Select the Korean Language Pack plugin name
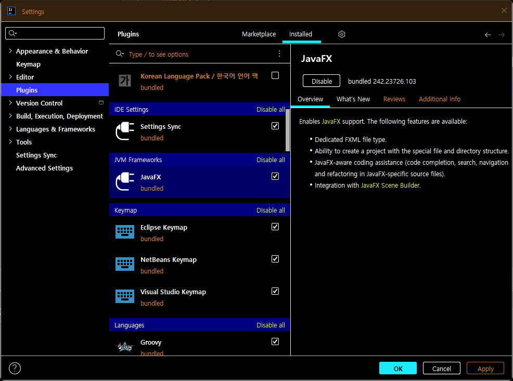 [x=199, y=76]
